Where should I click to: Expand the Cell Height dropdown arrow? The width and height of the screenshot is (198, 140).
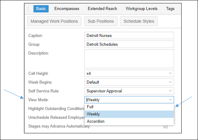[x=170, y=73]
